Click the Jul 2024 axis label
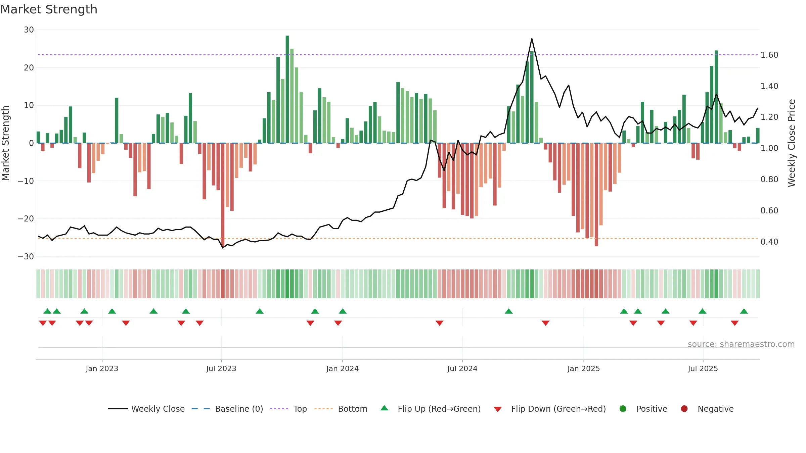The image size is (806, 453). (x=462, y=368)
